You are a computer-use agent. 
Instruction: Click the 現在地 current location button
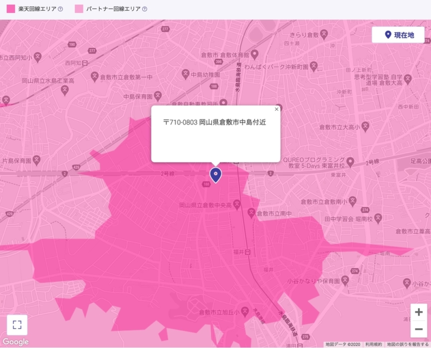pyautogui.click(x=398, y=35)
